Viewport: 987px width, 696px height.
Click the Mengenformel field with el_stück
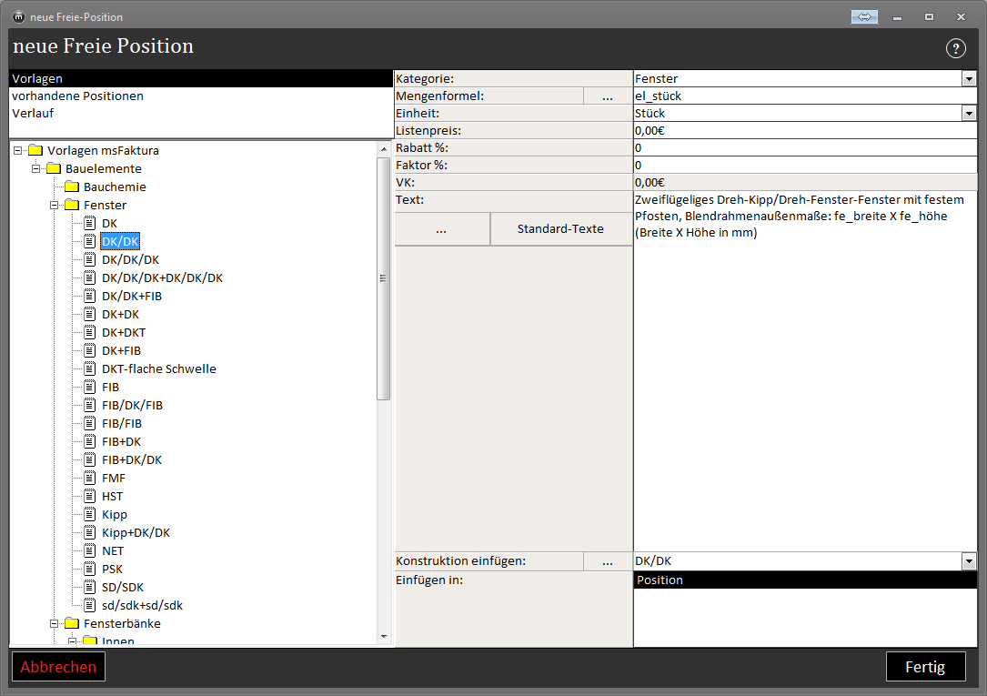805,96
